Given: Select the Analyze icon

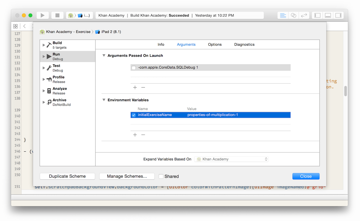Looking at the screenshot, I should pyautogui.click(x=49, y=91).
